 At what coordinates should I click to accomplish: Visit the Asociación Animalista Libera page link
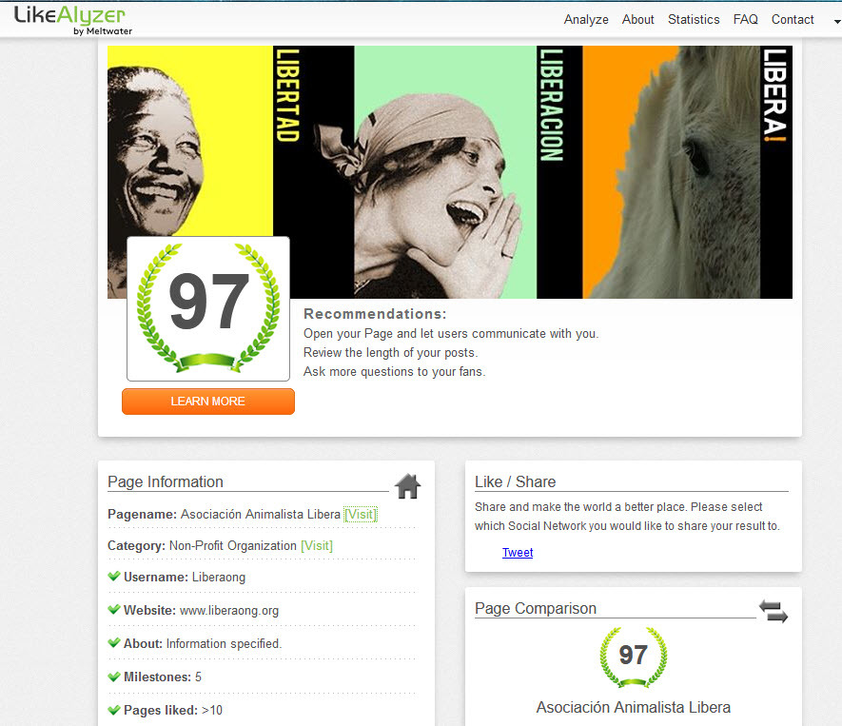[x=361, y=515]
